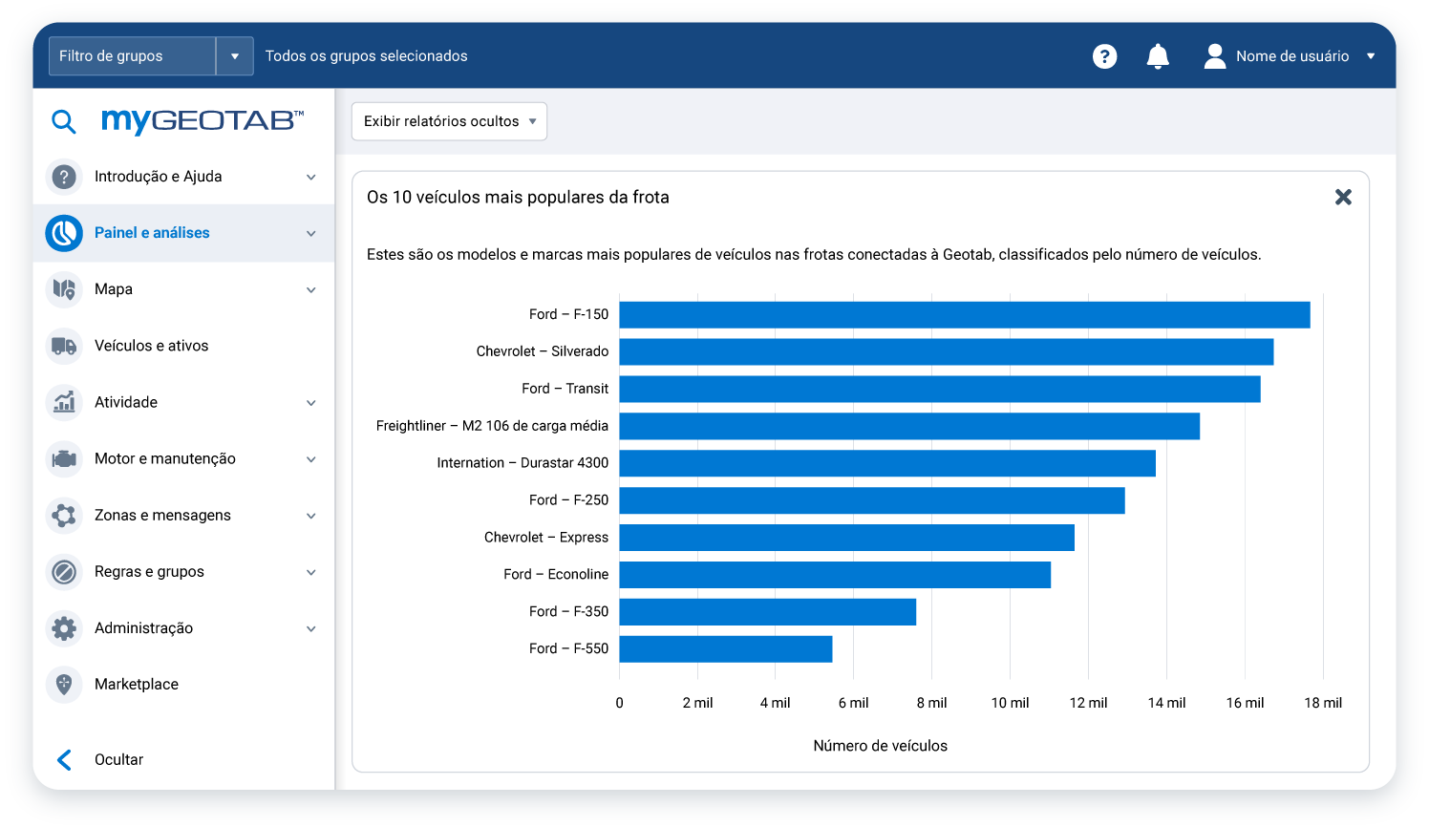The height and width of the screenshot is (827, 1429).
Task: Open Exibir relatórios ocultos dropdown
Action: tap(449, 121)
